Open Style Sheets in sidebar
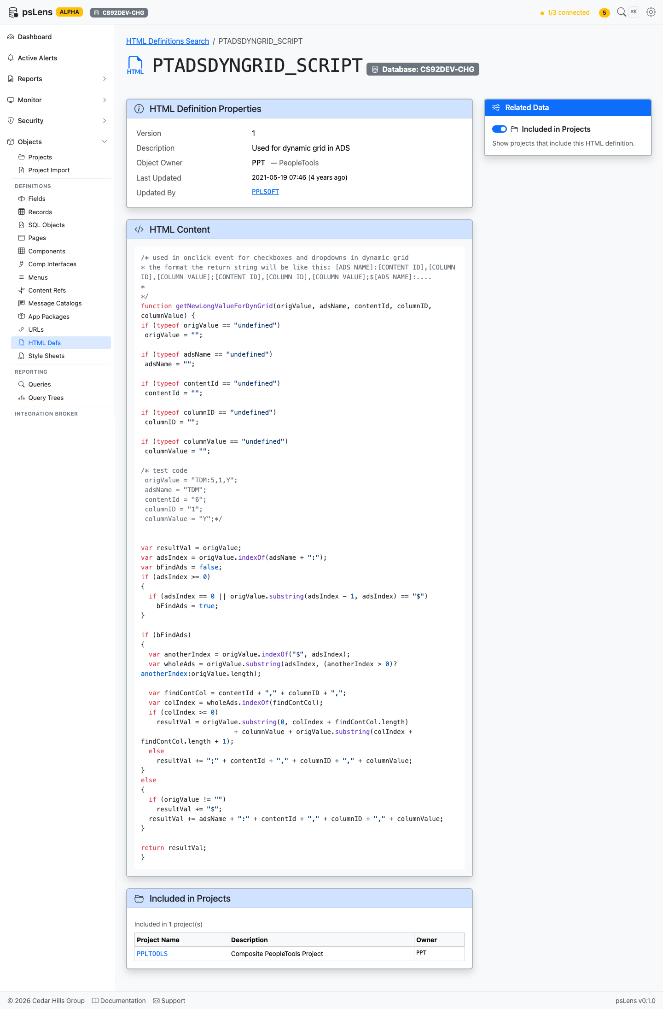The width and height of the screenshot is (663, 1009). [x=61, y=356]
